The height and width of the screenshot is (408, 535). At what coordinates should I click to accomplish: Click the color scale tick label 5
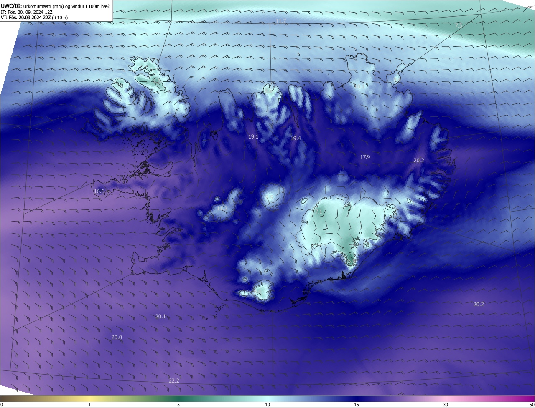(x=178, y=405)
